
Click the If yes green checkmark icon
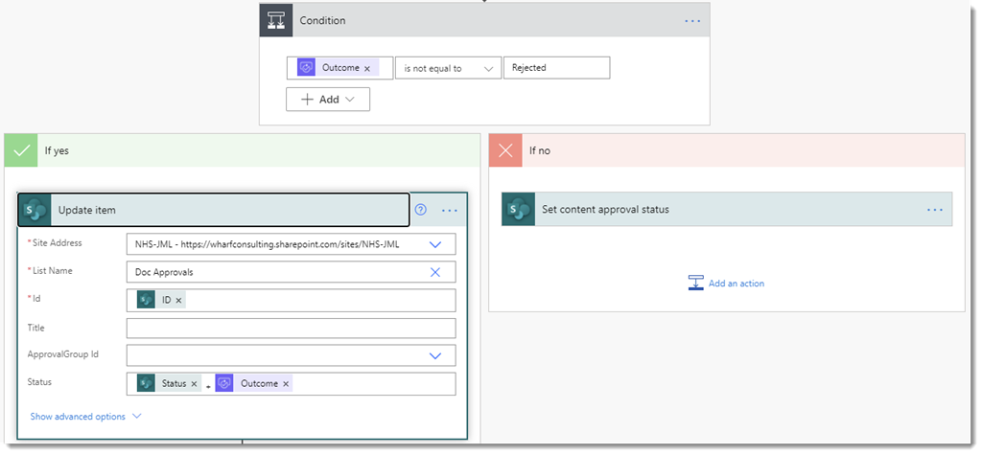click(x=18, y=150)
